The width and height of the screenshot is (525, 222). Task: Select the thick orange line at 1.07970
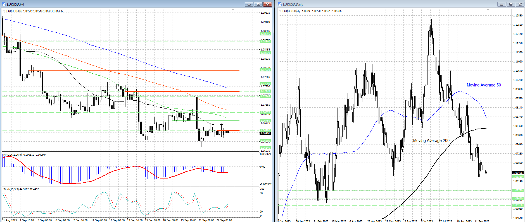134,70
